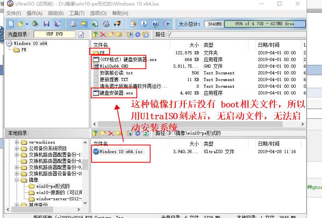Expand the 交换机路由器设备备份-20 folder node
The width and height of the screenshot is (322, 218).
[17, 174]
